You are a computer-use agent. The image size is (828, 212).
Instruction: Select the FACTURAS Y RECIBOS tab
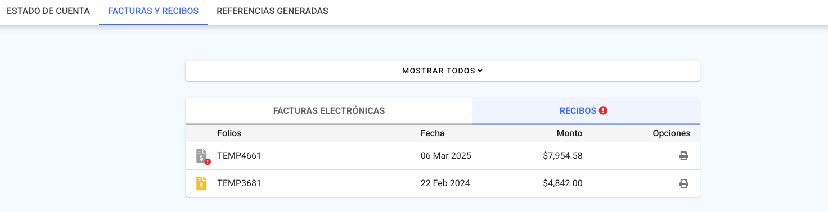point(153,11)
